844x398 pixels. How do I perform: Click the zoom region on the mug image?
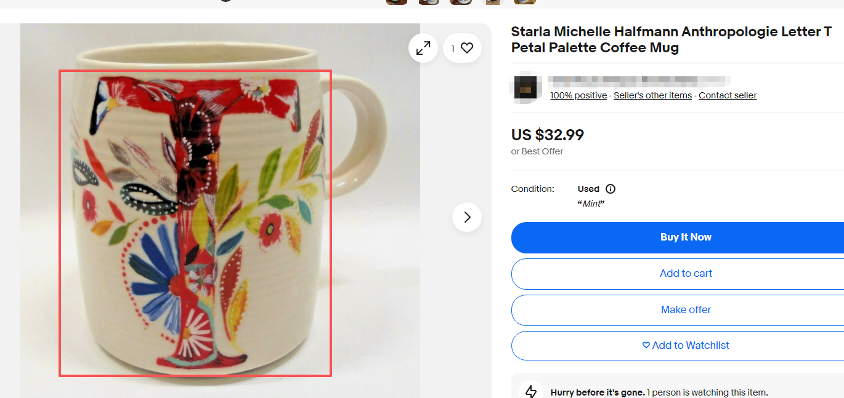195,221
